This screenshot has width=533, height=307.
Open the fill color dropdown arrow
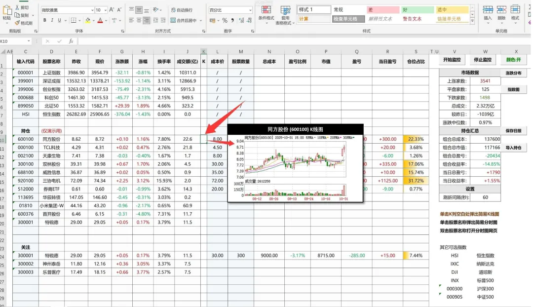point(93,21)
